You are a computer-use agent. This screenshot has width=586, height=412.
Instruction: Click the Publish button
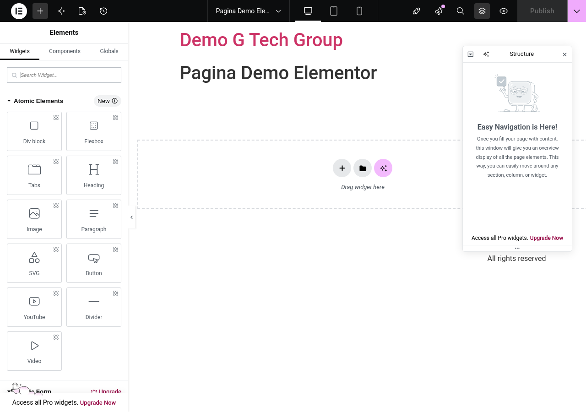click(542, 11)
